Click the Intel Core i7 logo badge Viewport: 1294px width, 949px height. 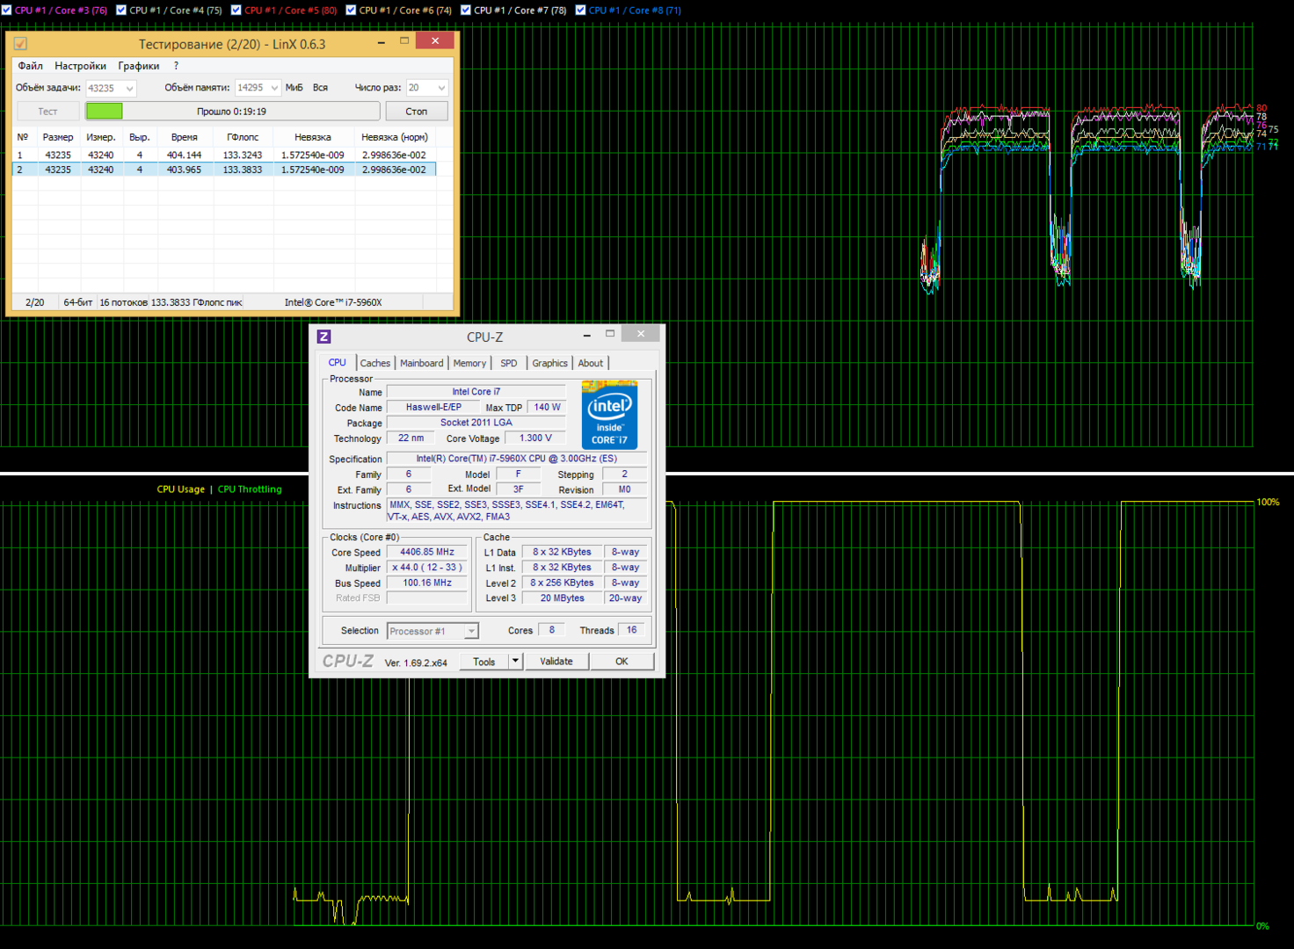point(609,415)
